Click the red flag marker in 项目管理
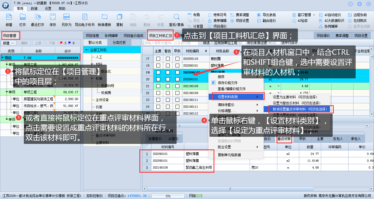The image size is (374, 199). (x=61, y=43)
